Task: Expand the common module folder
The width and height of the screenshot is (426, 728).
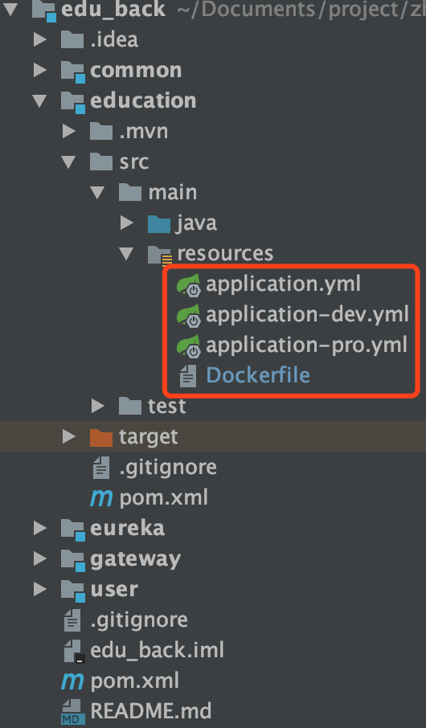Action: coord(40,70)
